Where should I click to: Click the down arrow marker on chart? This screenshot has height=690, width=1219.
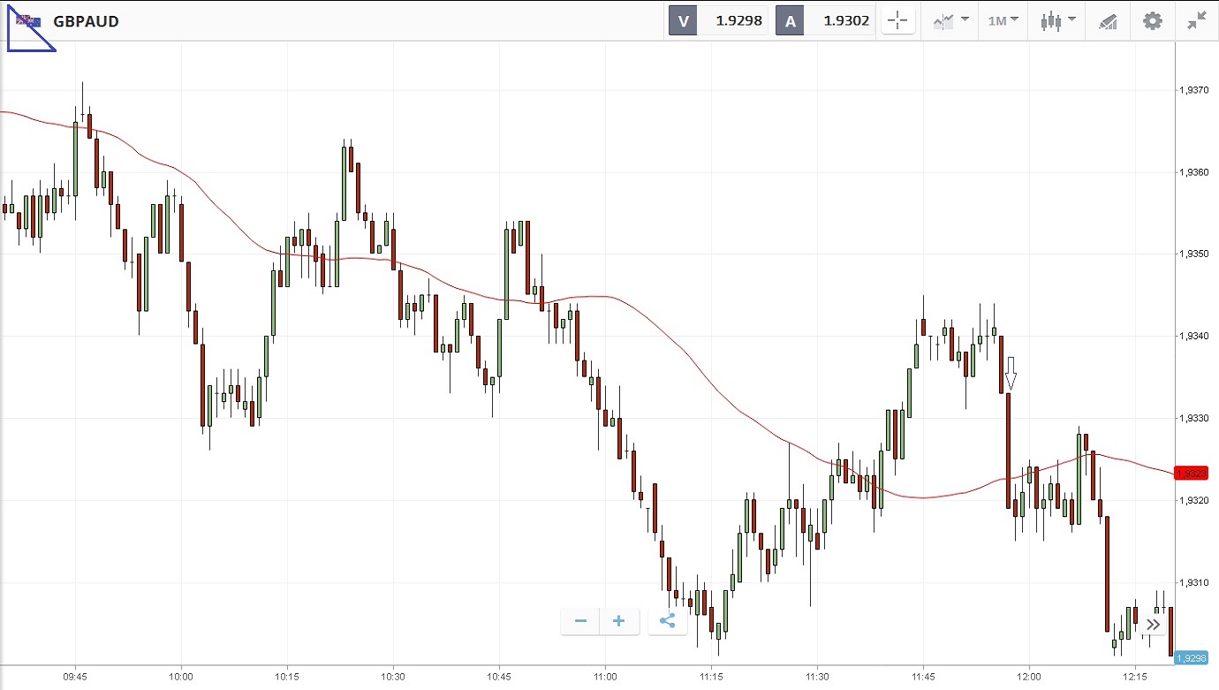[1011, 374]
